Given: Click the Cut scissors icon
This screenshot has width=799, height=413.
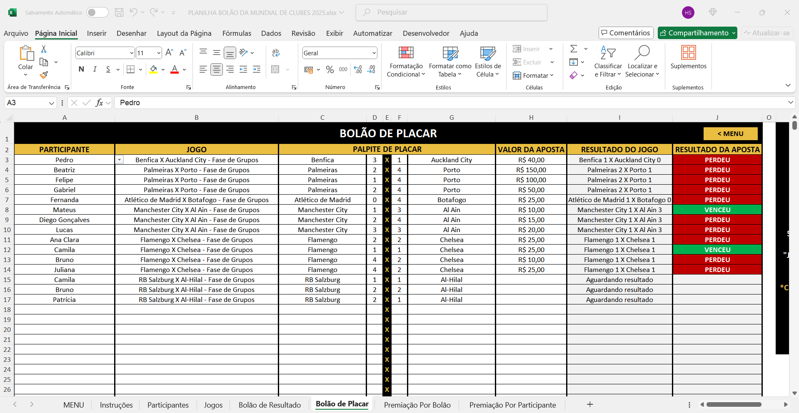Looking at the screenshot, I should coord(44,49).
